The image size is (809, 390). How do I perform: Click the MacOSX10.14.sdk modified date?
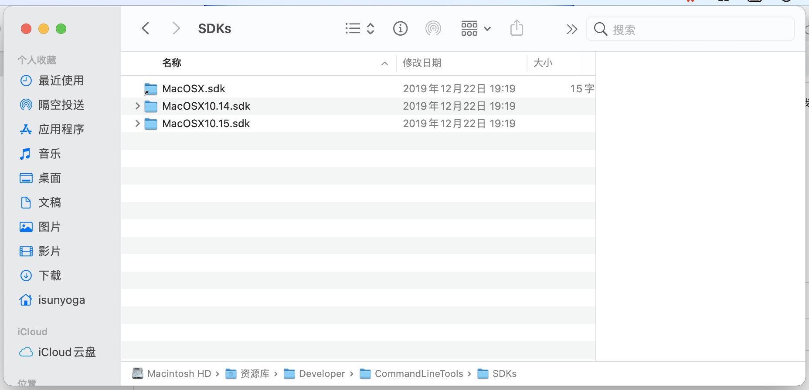[459, 106]
